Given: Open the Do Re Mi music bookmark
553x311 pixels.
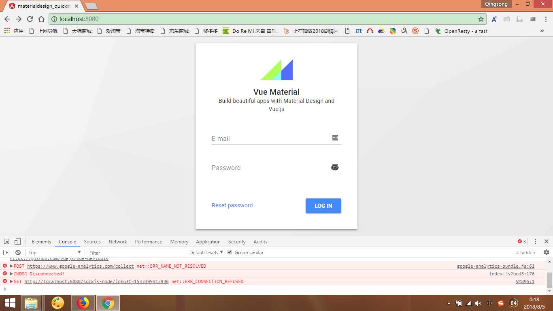Looking at the screenshot, I should click(x=251, y=31).
